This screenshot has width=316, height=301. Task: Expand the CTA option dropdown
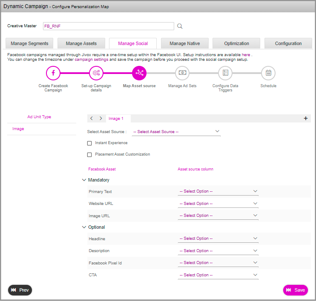[x=218, y=275]
